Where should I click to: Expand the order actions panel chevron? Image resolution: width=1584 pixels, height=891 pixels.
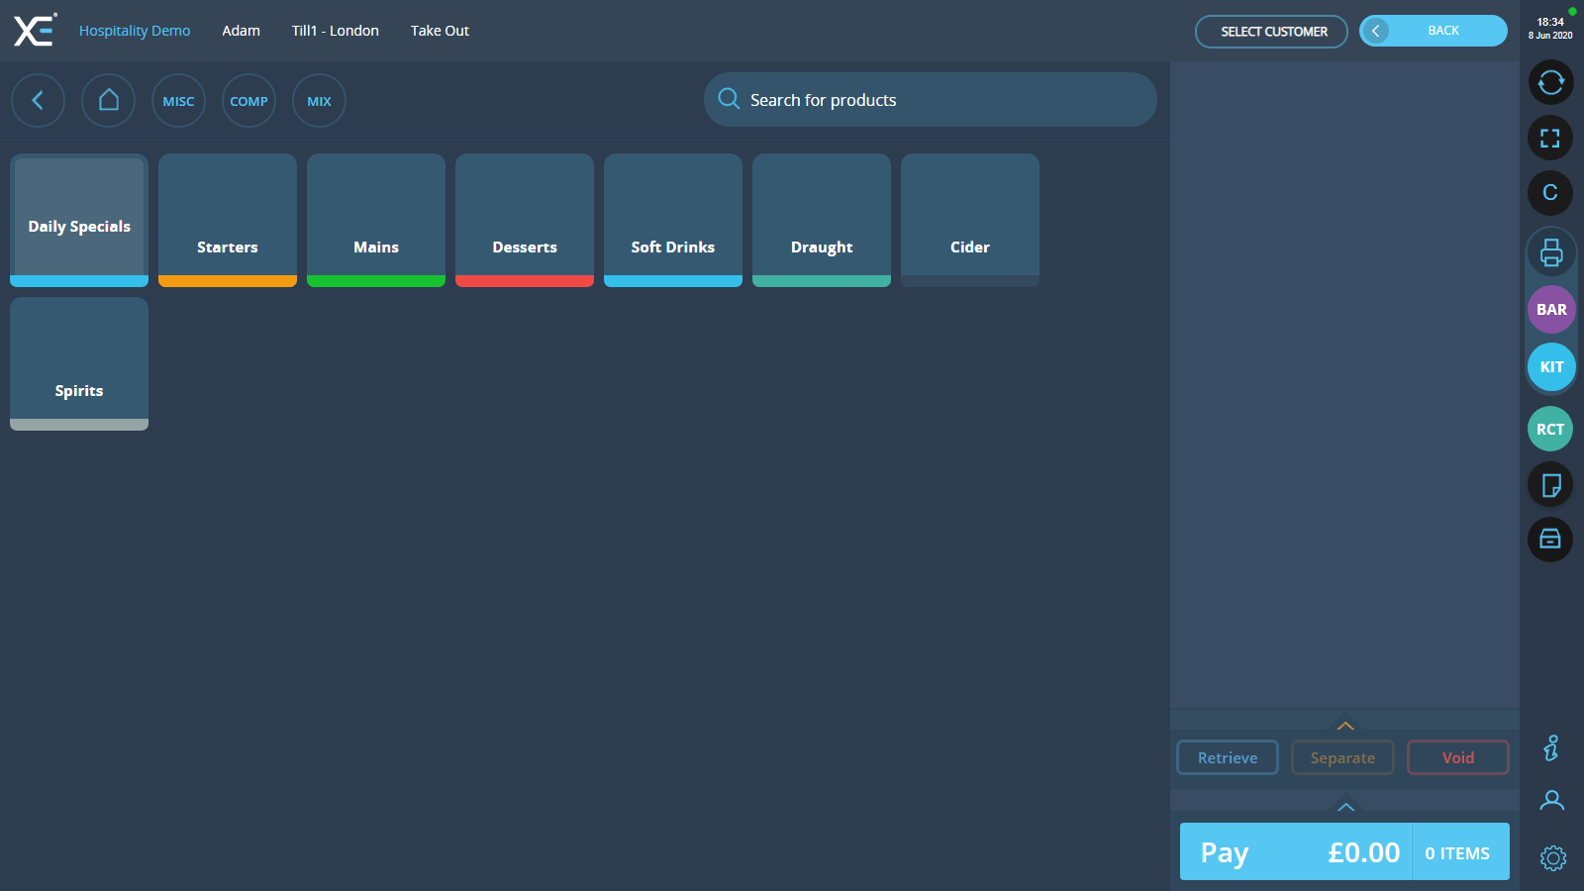pyautogui.click(x=1345, y=726)
